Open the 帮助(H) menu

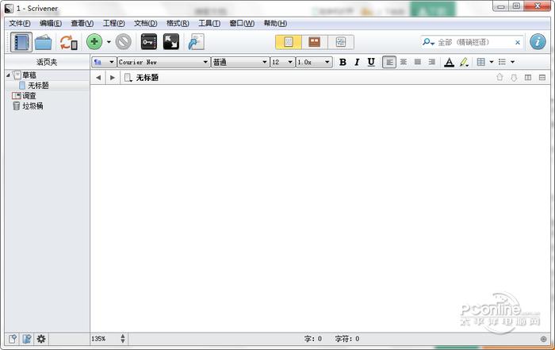point(275,23)
